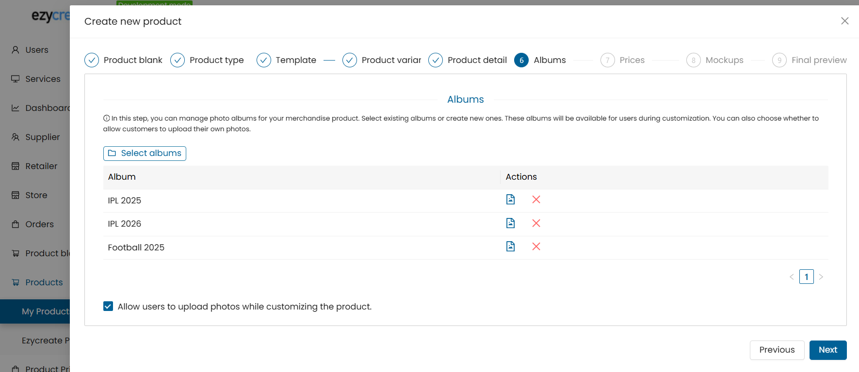Click the step 9 Final preview circle
Screen dimensions: 859x372
(x=779, y=60)
